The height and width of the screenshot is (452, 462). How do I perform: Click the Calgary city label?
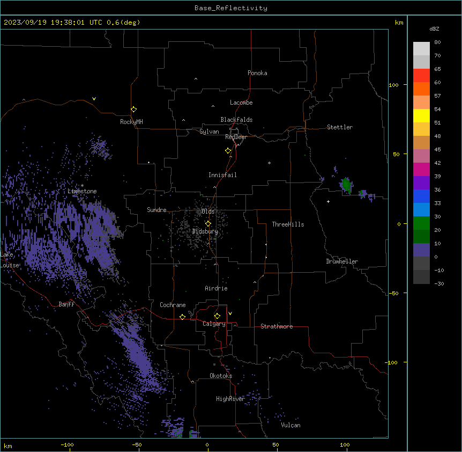point(214,324)
